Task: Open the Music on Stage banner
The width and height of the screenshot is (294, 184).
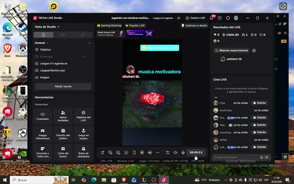Action: click(x=141, y=34)
